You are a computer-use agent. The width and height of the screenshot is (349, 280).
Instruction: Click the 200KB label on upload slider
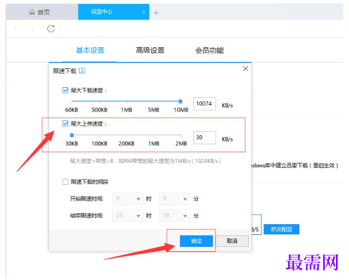[x=126, y=144]
